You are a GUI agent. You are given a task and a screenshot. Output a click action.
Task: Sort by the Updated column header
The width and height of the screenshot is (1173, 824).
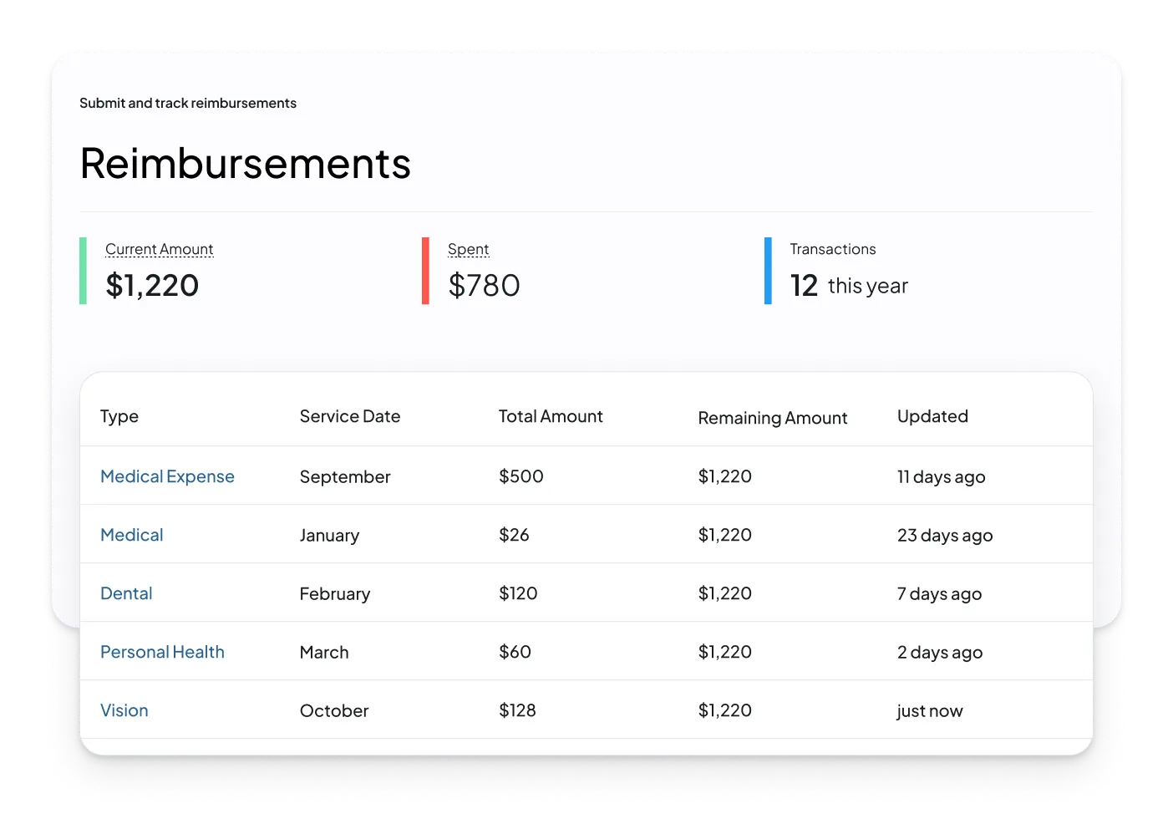tap(932, 415)
